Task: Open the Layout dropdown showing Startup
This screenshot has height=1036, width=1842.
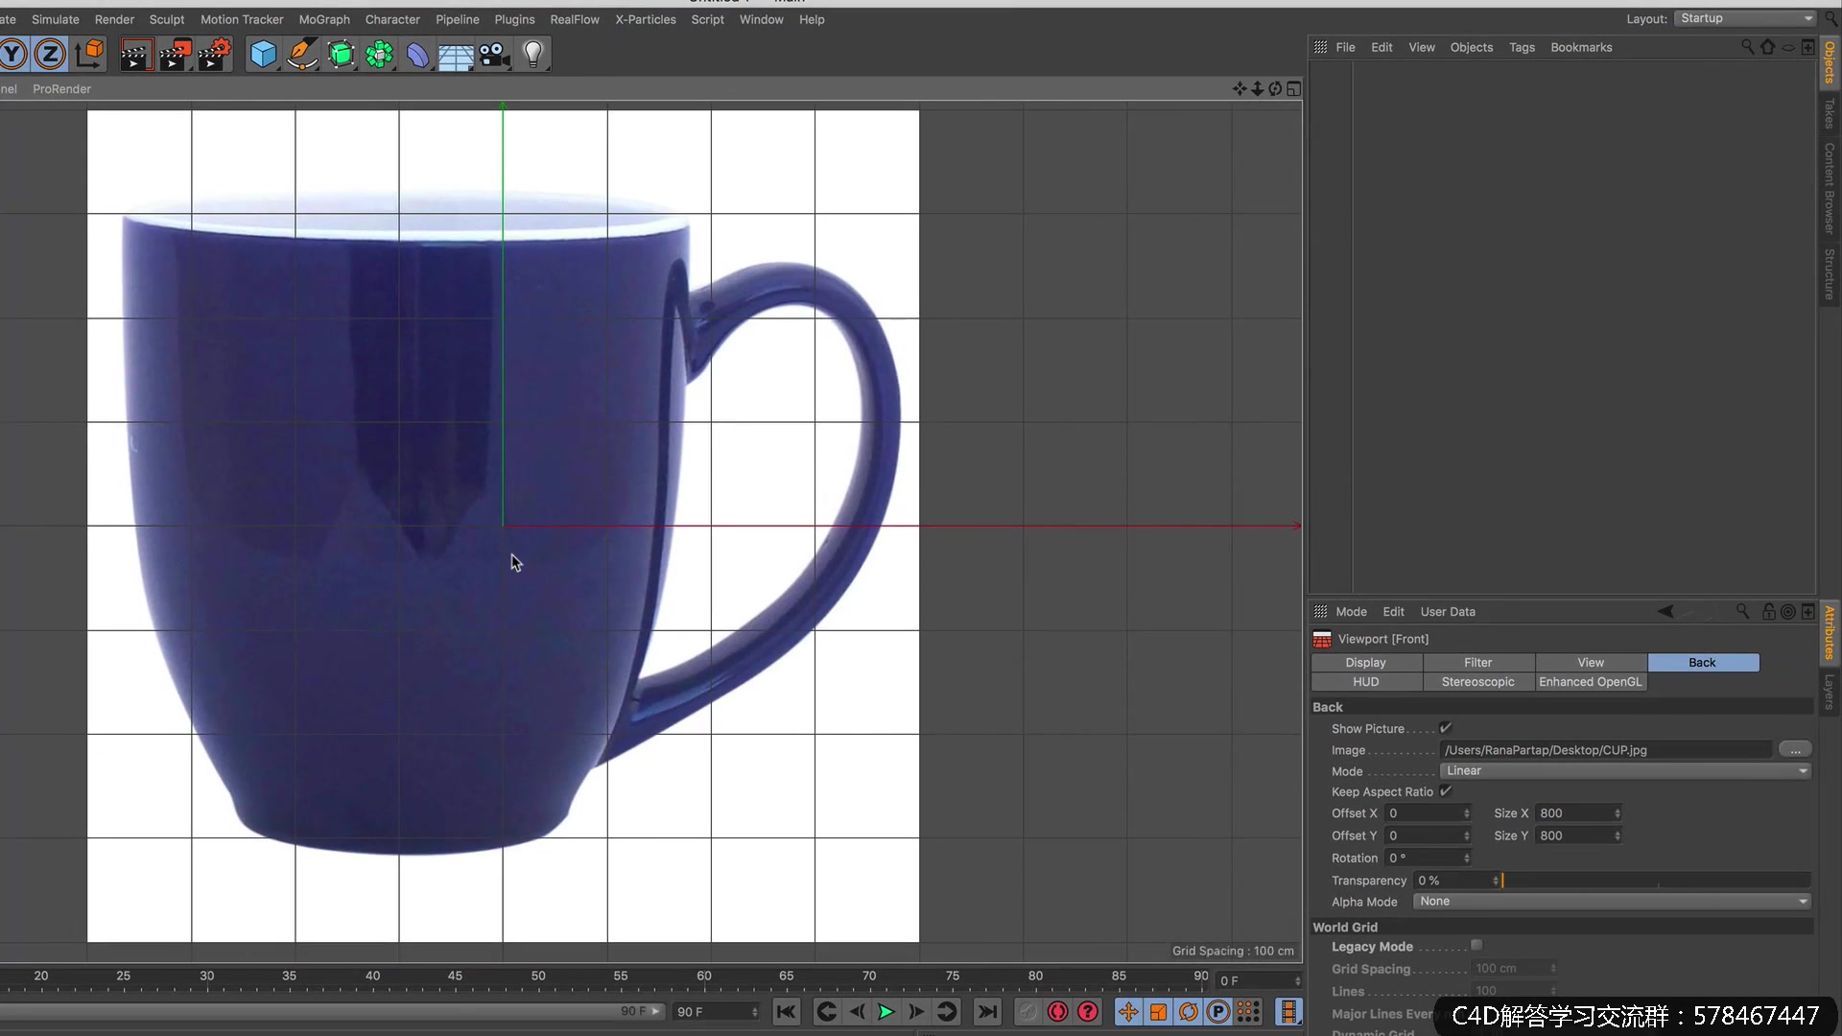Action: coord(1746,18)
